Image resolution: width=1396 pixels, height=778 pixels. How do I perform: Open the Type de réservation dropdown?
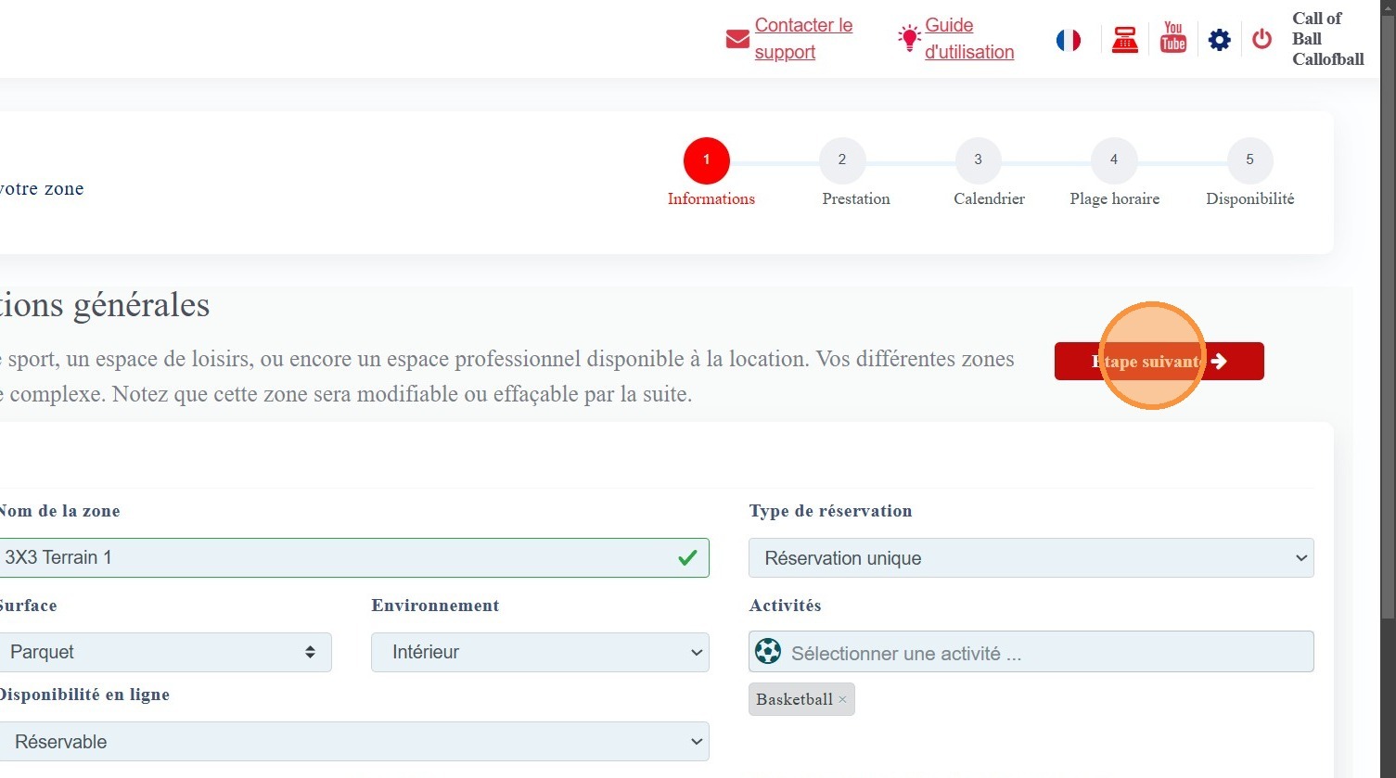[x=1031, y=558]
